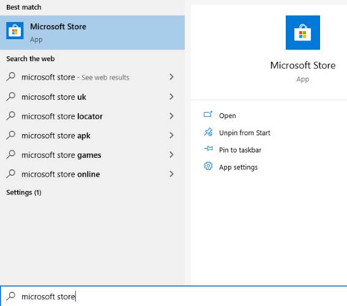
Task: Click the Microsoft Store icon in Best match
Action: [15, 31]
